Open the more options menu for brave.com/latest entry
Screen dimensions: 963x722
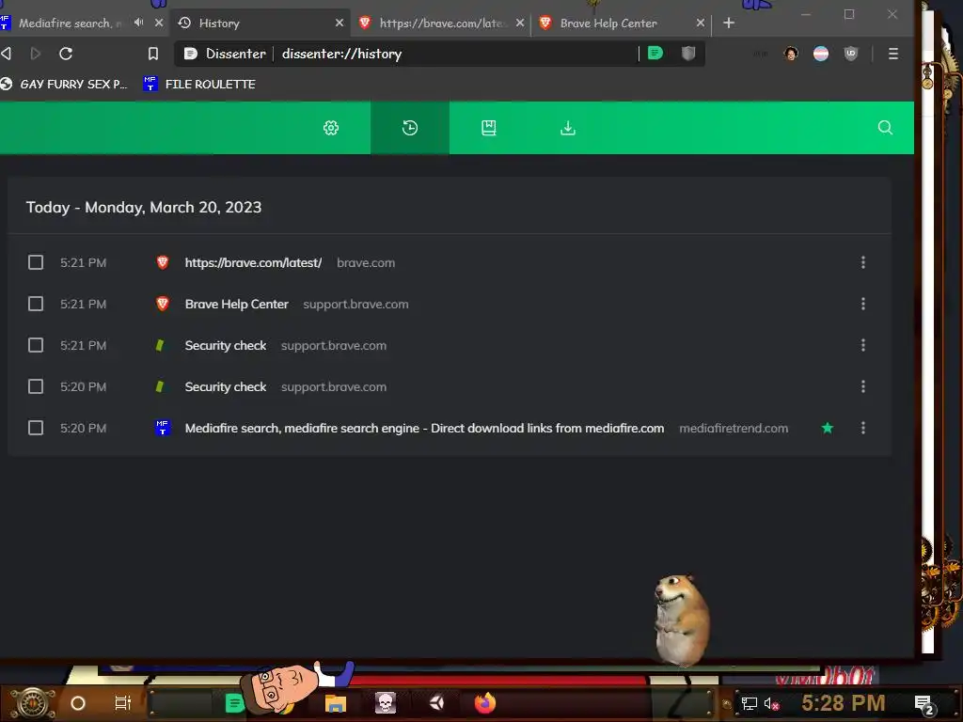pos(863,262)
